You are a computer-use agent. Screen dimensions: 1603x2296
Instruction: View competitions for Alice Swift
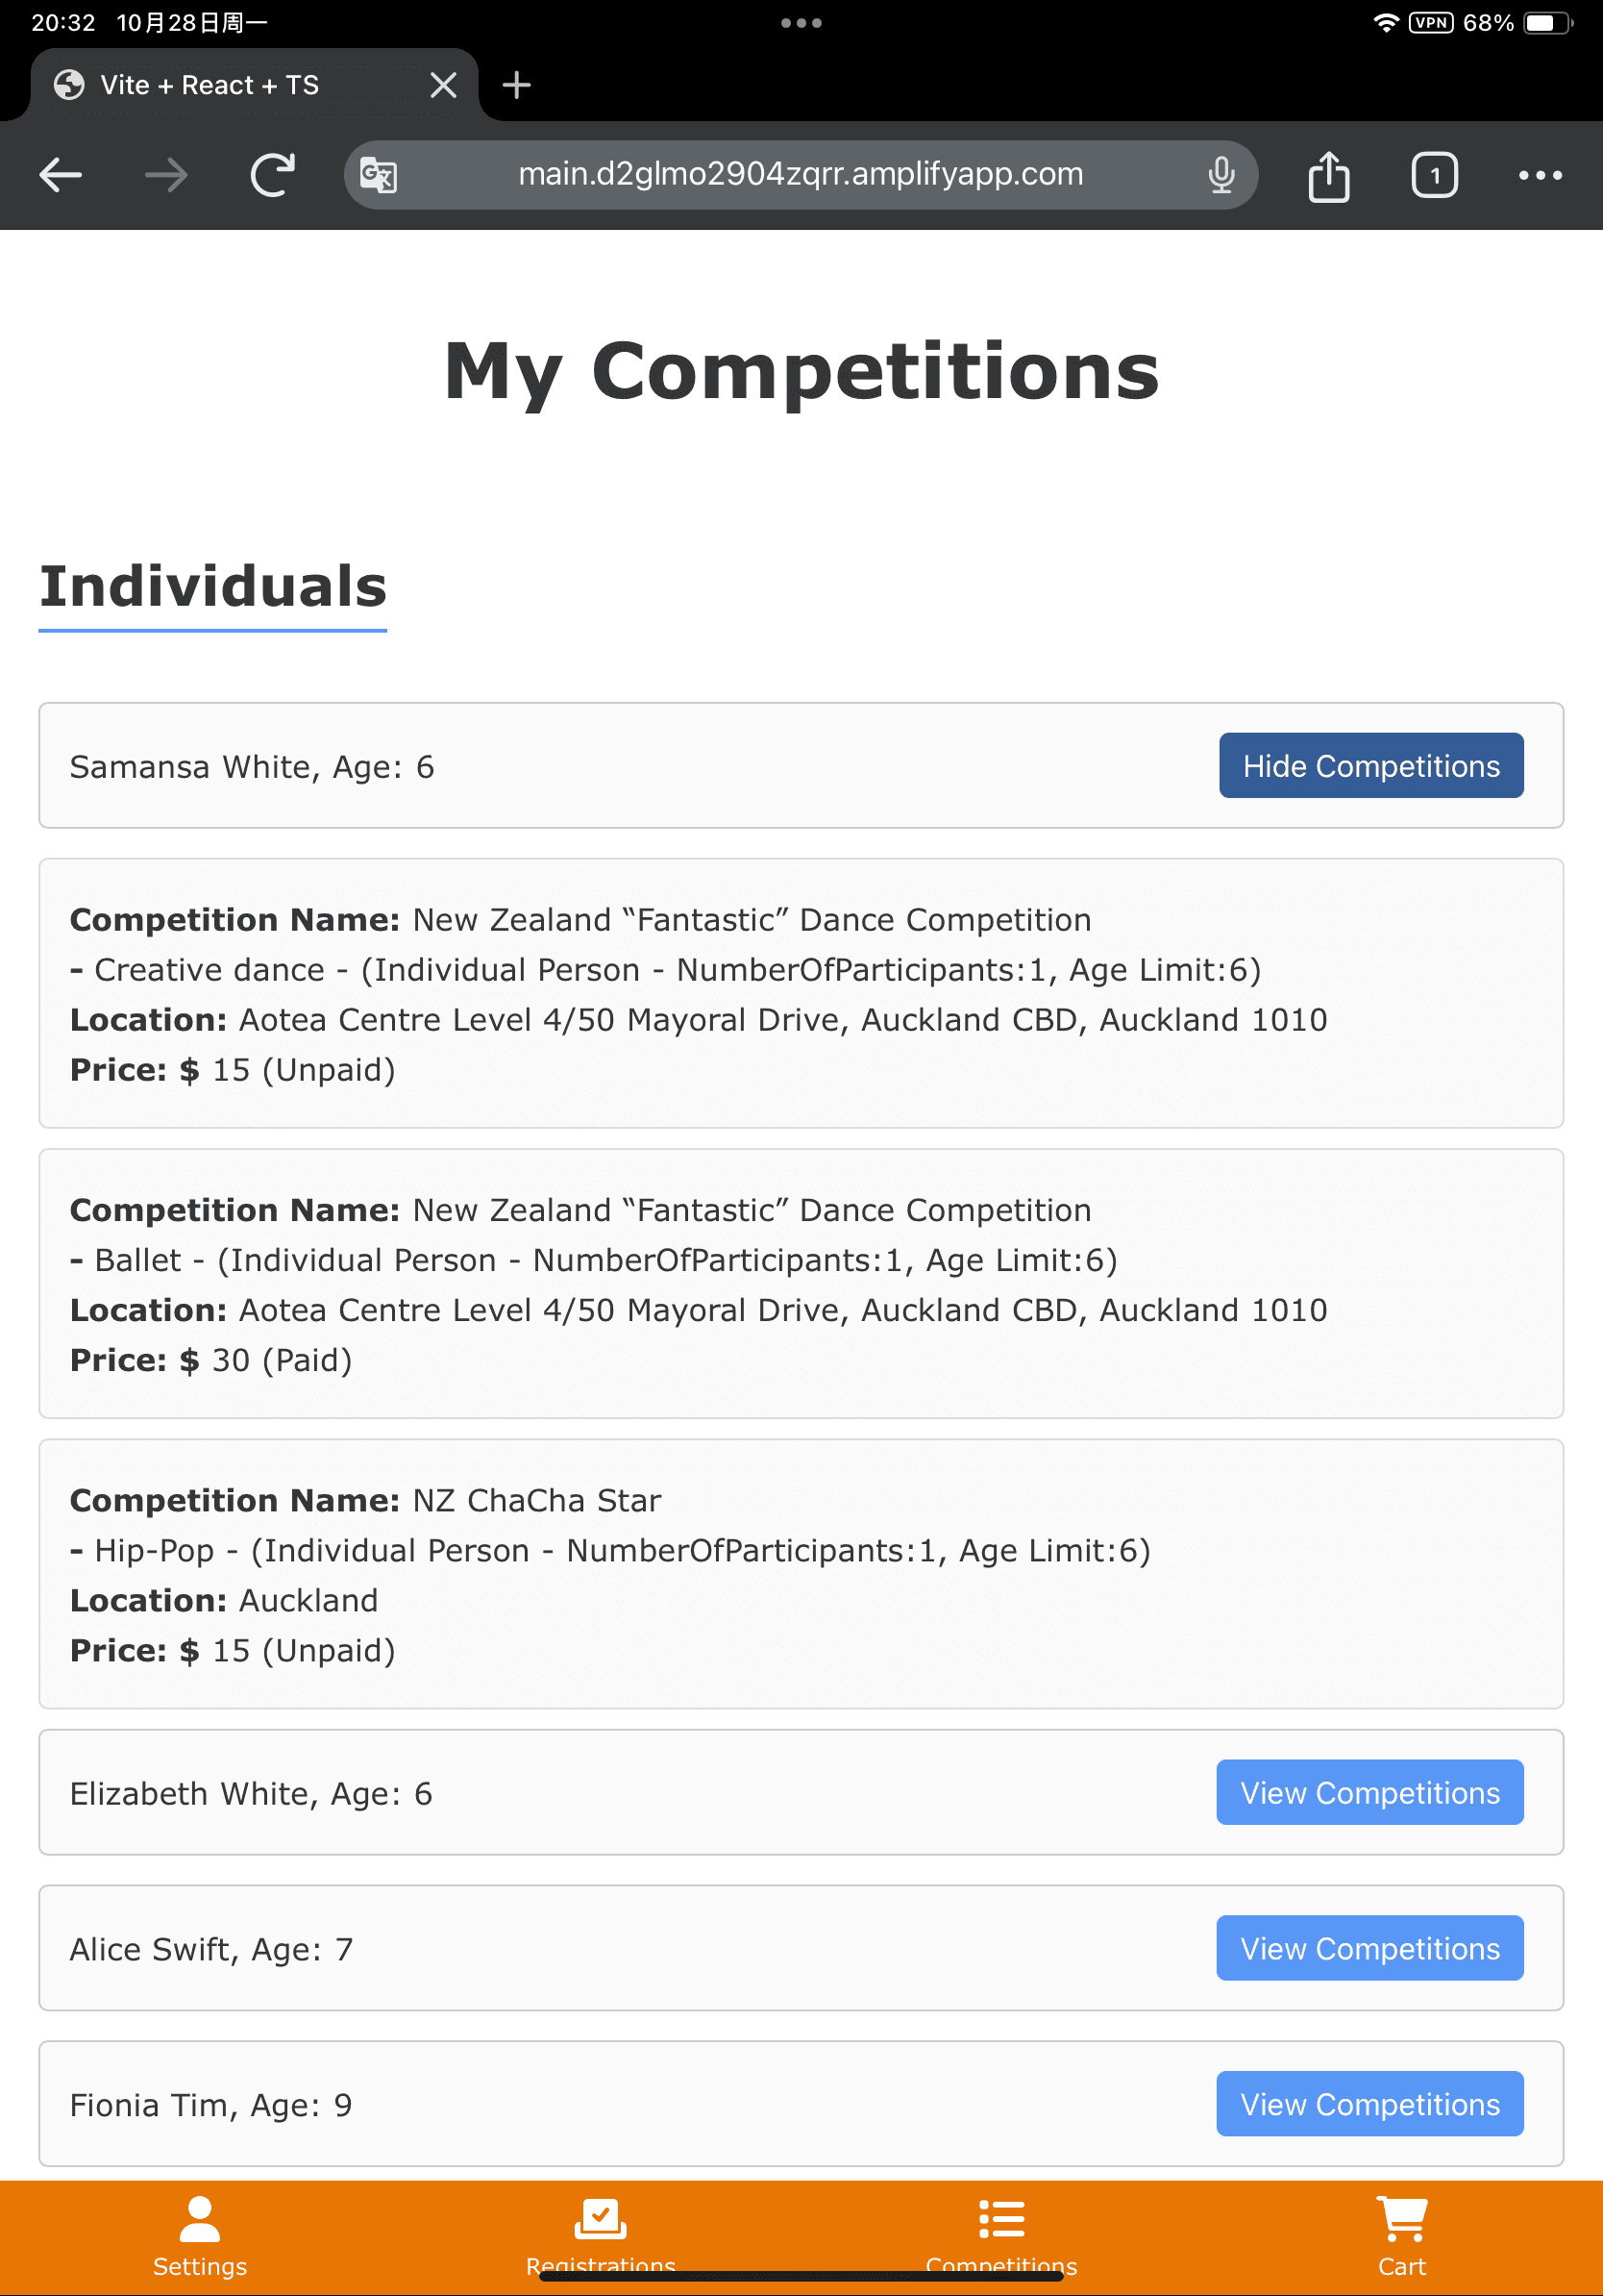(1369, 1948)
